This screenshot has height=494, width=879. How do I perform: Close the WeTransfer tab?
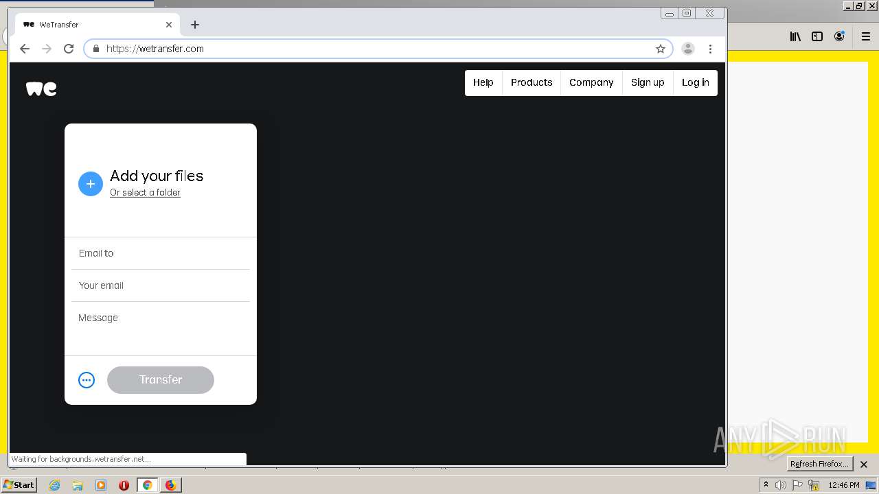[169, 25]
